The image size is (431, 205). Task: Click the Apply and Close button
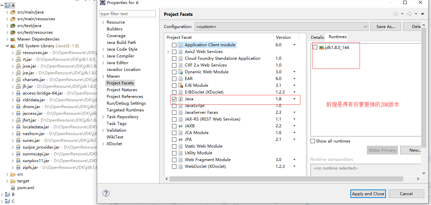click(x=368, y=194)
